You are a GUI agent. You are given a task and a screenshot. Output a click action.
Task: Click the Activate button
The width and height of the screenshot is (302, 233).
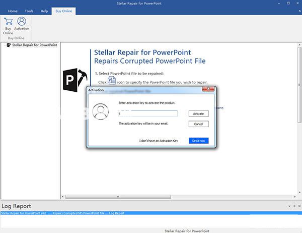coord(199,113)
